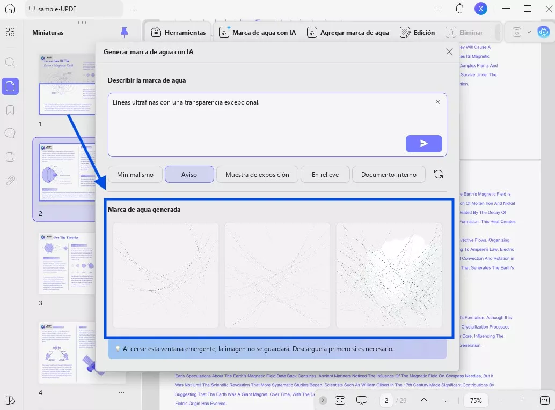Send the watermark prompt with arrow button

pos(423,144)
